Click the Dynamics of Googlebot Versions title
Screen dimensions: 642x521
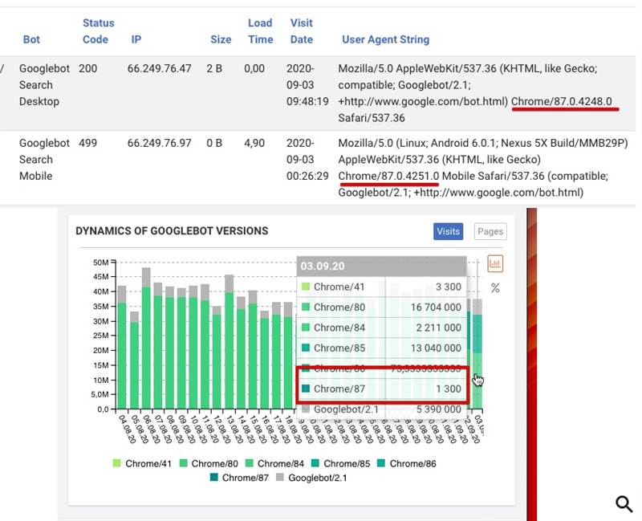point(172,231)
